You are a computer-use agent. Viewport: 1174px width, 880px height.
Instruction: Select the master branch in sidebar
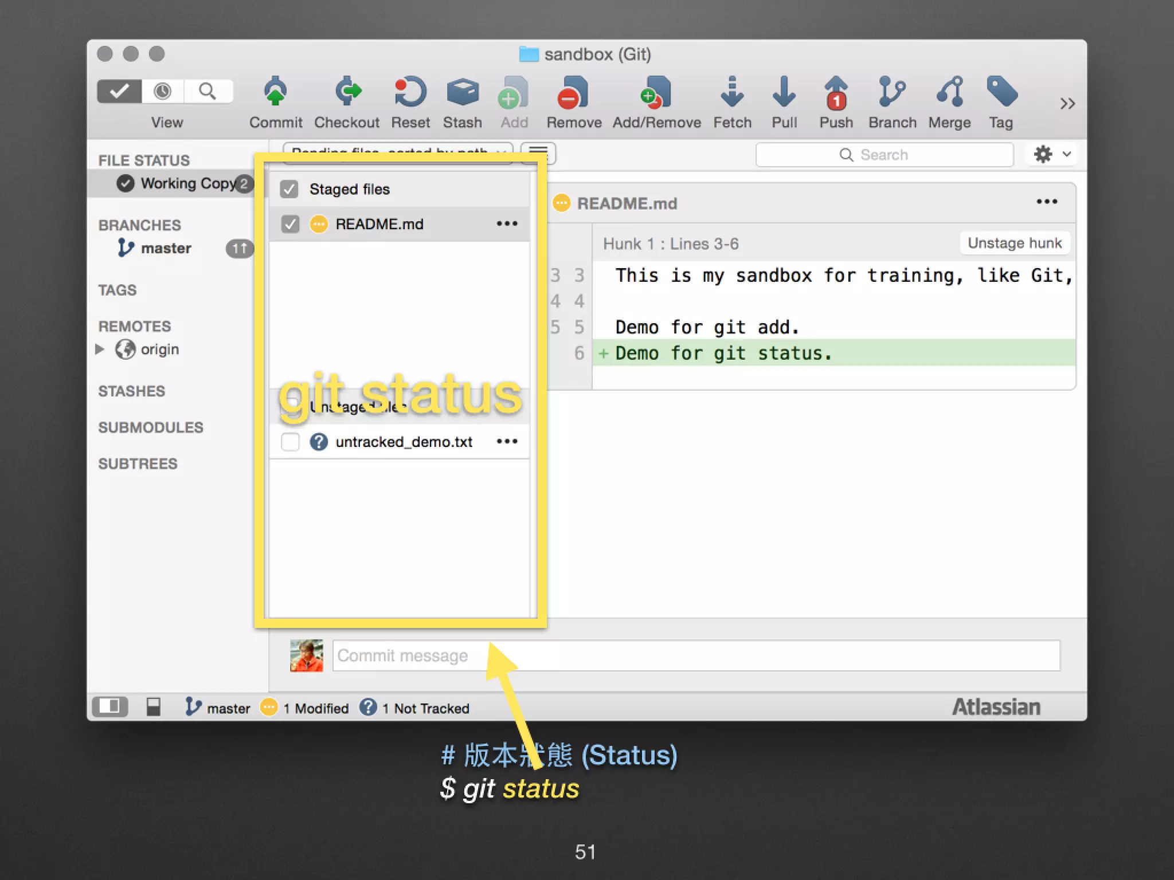coord(166,248)
